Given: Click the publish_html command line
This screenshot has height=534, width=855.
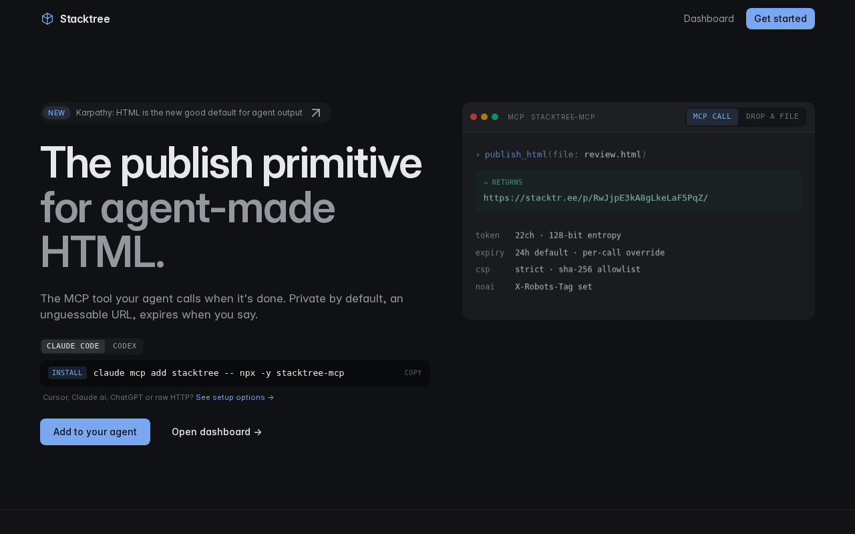Looking at the screenshot, I should pyautogui.click(x=561, y=155).
